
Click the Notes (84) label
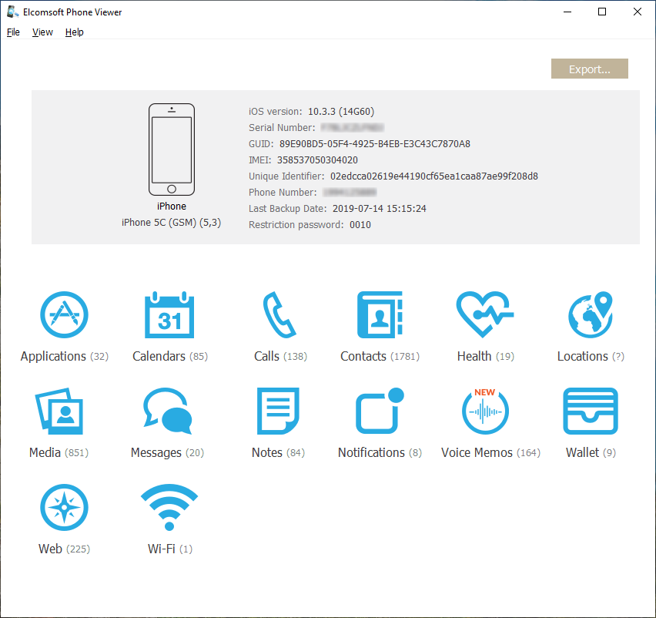278,452
